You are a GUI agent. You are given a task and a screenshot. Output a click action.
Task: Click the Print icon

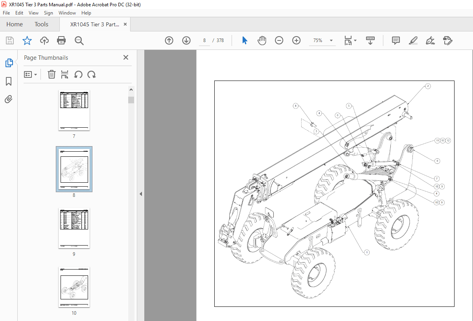[x=61, y=40]
